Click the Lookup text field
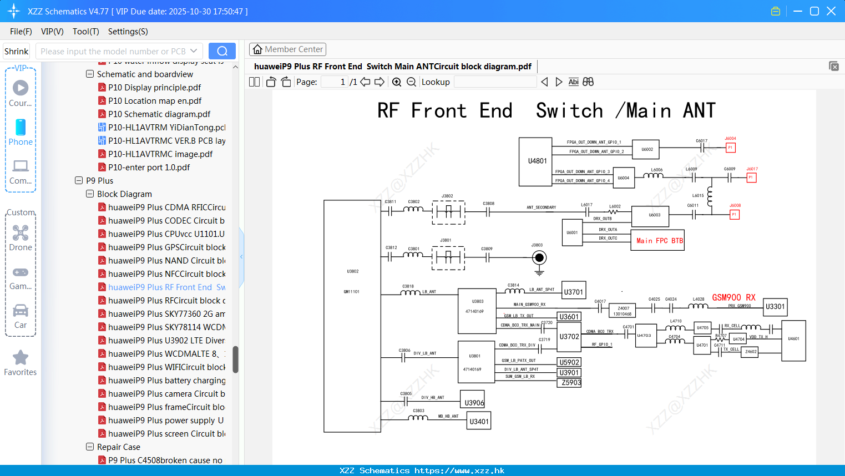Image resolution: width=845 pixels, height=476 pixels. click(495, 82)
